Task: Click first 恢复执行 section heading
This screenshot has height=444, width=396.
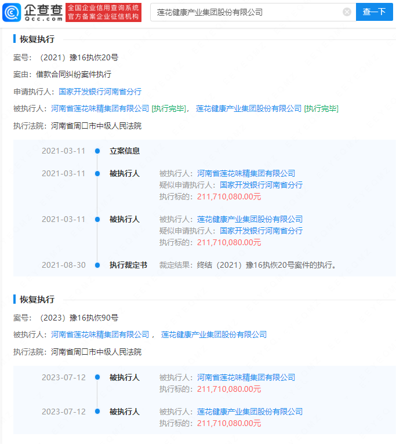Action: (37, 39)
